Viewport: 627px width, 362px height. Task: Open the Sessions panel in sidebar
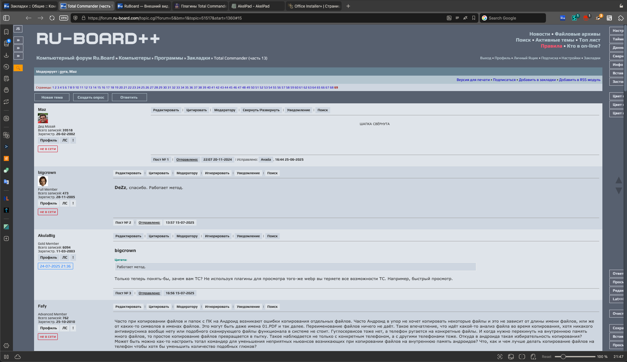[6, 102]
